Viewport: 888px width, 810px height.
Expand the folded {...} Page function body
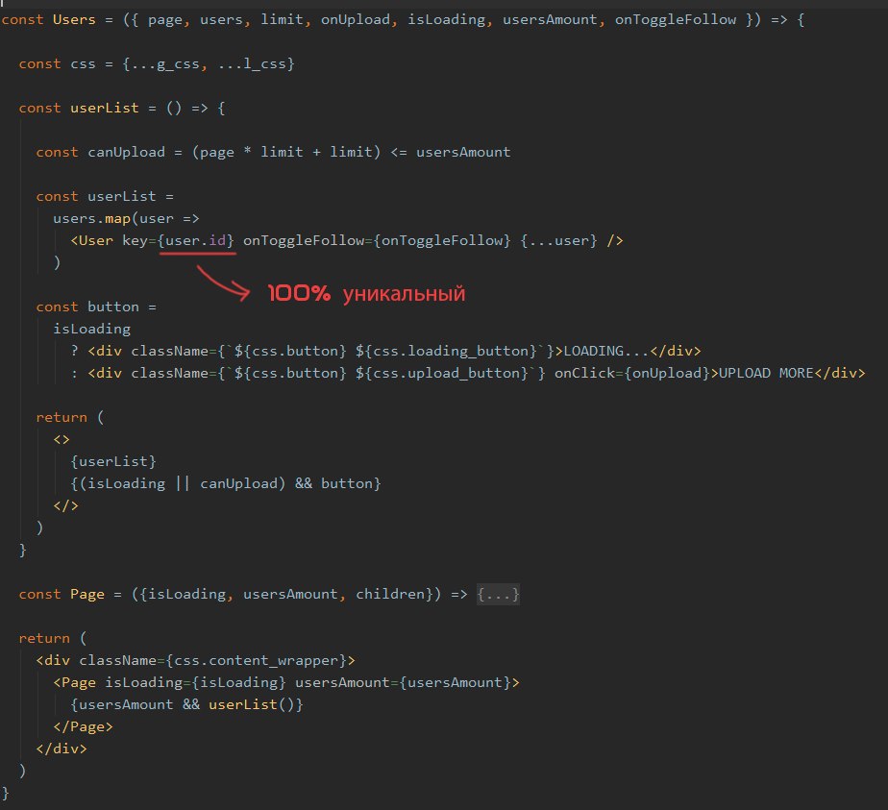(x=498, y=595)
